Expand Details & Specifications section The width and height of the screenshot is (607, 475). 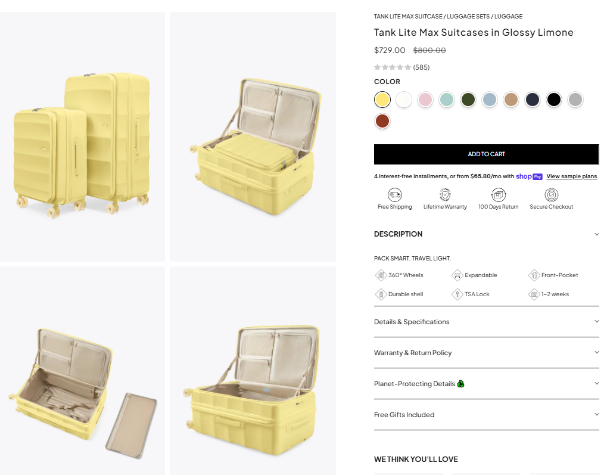pos(486,322)
